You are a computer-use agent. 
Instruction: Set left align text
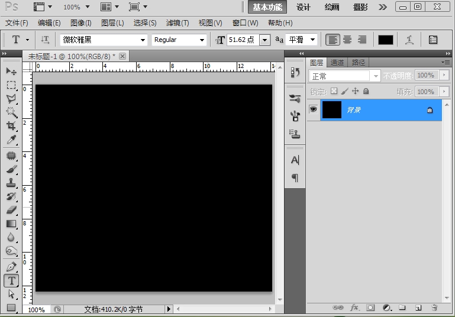point(333,40)
